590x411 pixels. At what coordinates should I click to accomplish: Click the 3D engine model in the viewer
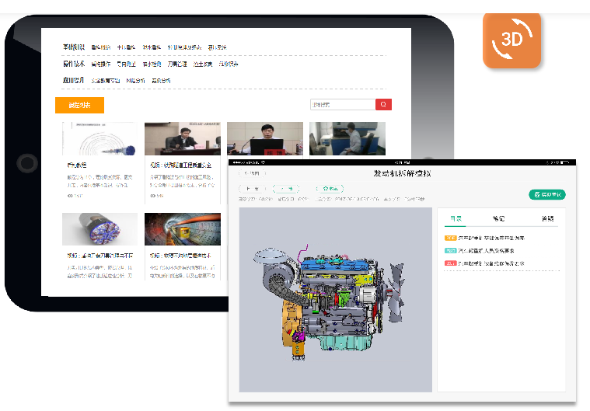tap(330, 299)
